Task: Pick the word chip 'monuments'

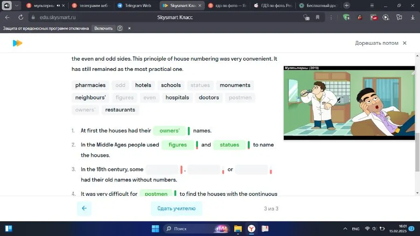Action: pyautogui.click(x=235, y=85)
